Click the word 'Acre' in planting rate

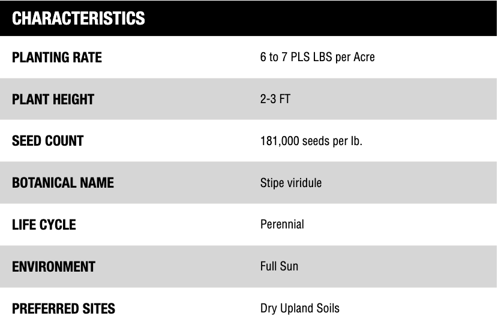click(x=362, y=58)
